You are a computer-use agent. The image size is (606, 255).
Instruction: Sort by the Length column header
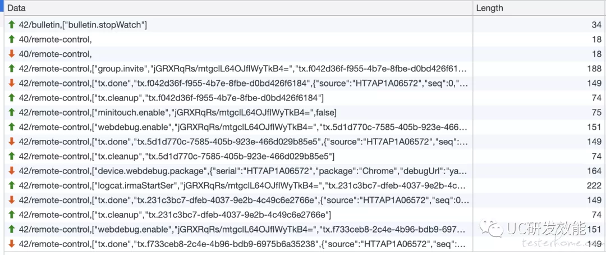pos(540,8)
